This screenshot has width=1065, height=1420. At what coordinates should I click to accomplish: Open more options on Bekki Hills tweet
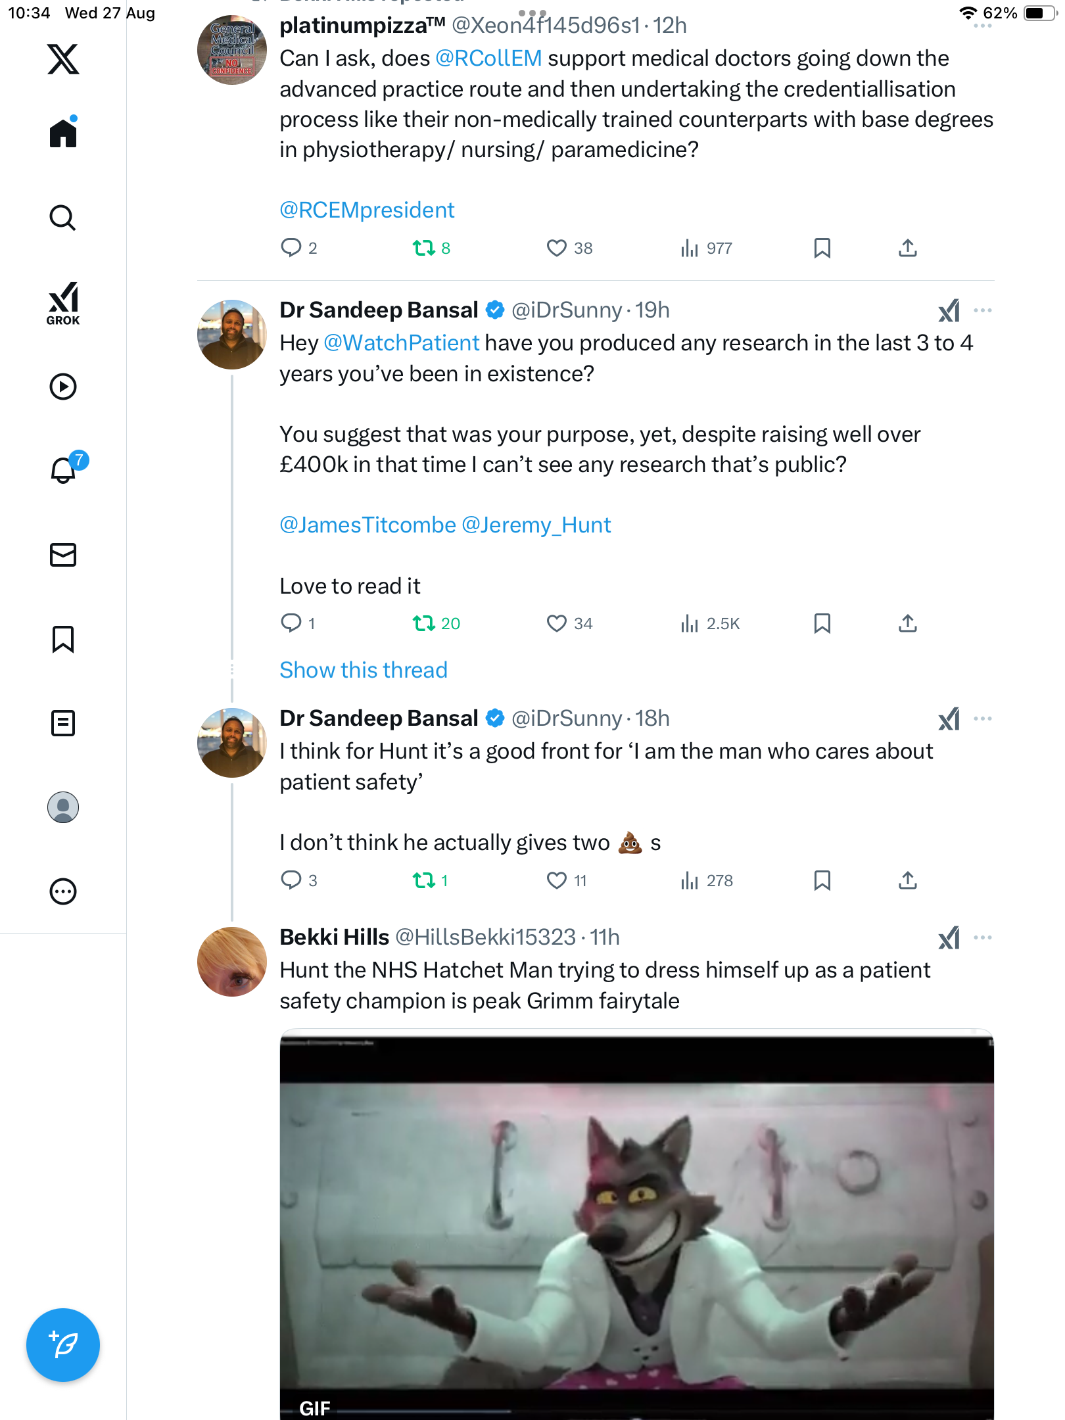(x=982, y=937)
